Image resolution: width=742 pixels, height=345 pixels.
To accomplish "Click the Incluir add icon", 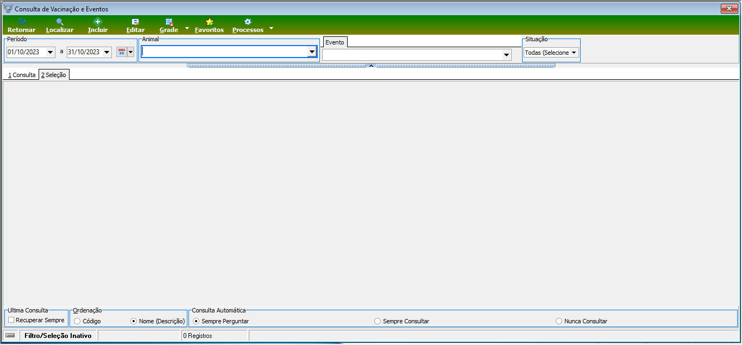I will pos(98,22).
